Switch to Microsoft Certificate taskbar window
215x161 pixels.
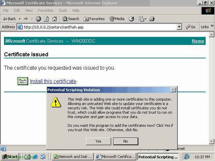coord(116,157)
